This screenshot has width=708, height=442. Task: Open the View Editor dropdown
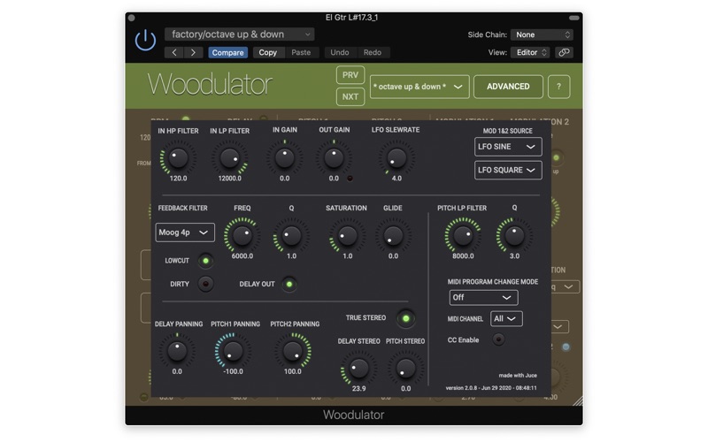(530, 52)
